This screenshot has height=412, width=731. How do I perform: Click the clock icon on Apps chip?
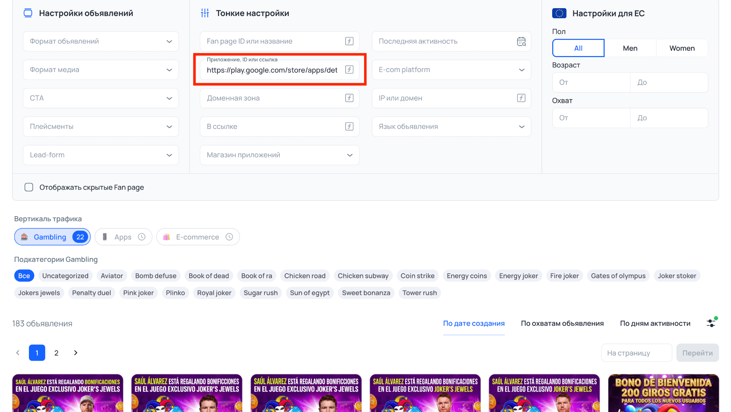coord(142,237)
